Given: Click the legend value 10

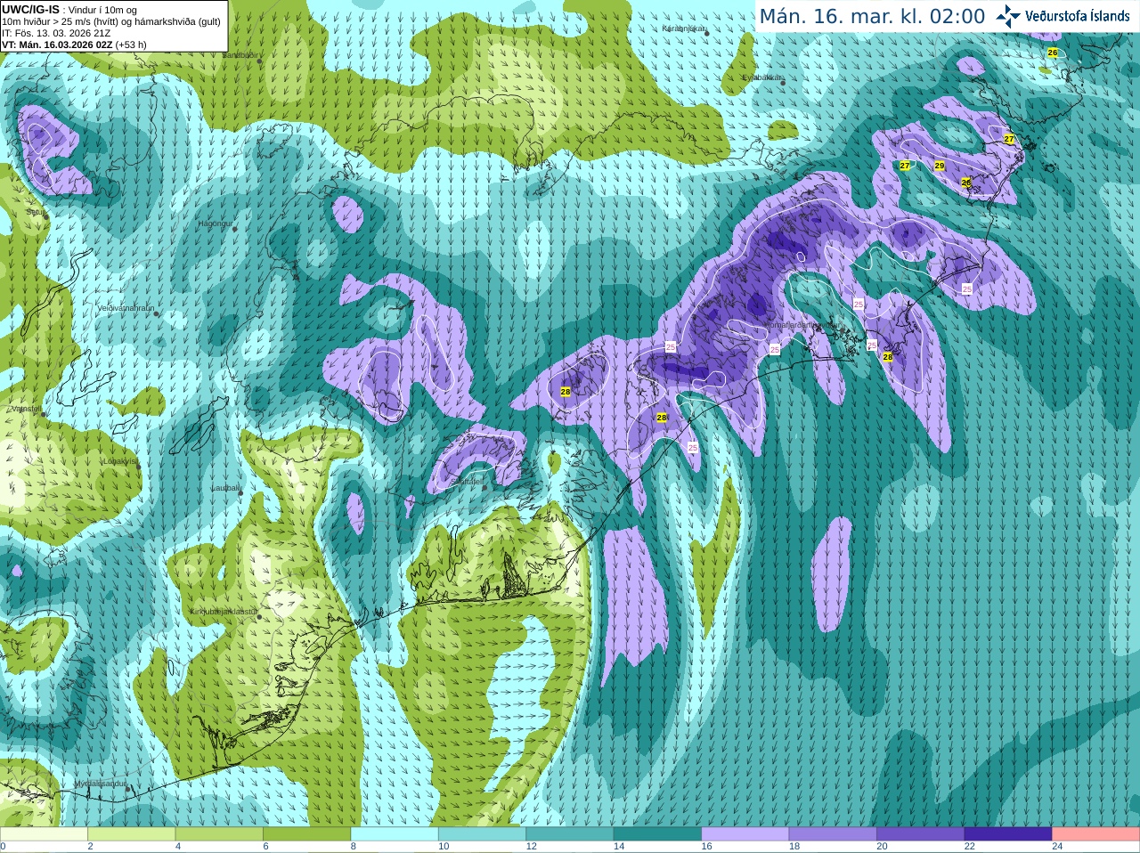Looking at the screenshot, I should click(444, 847).
